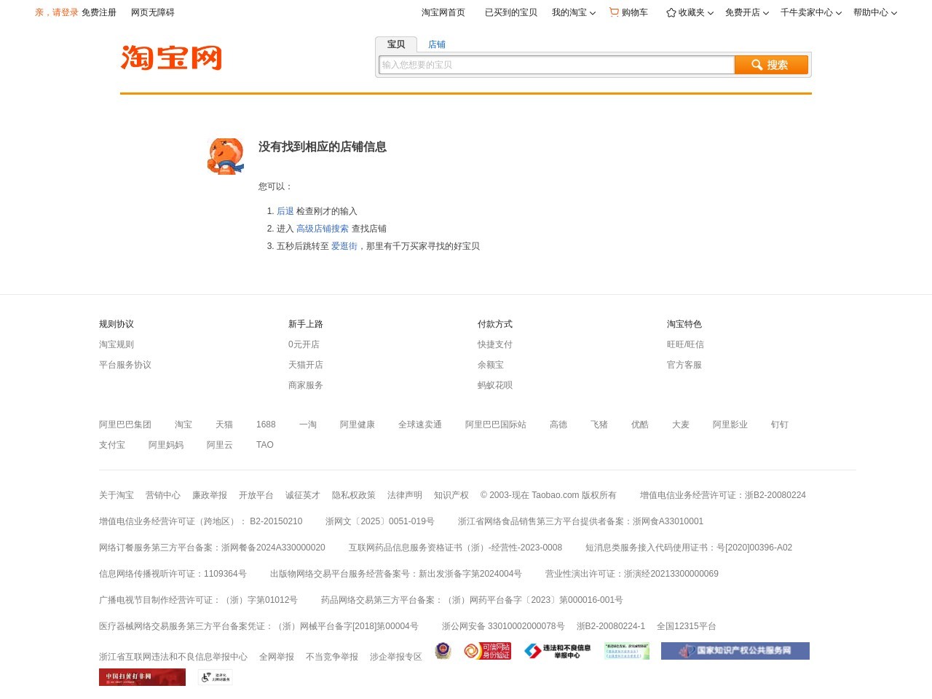Click the 后退 link to go back
Viewport: 932px width, 699px height.
click(285, 210)
